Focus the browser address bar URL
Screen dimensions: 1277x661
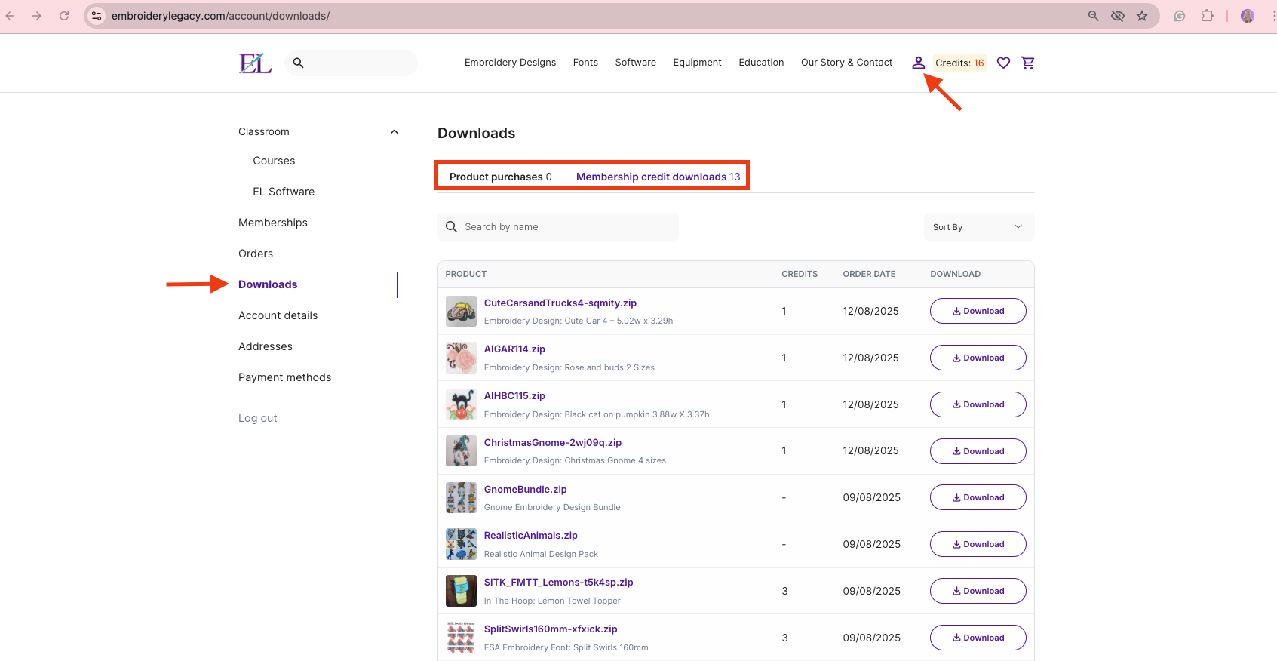click(220, 16)
